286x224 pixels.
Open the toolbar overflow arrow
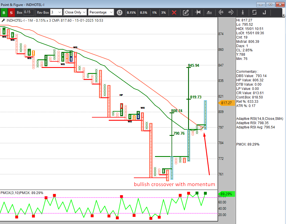point(283,15)
